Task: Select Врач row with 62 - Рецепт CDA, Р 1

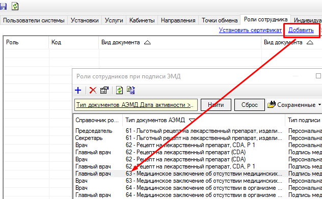Action: click(198, 145)
